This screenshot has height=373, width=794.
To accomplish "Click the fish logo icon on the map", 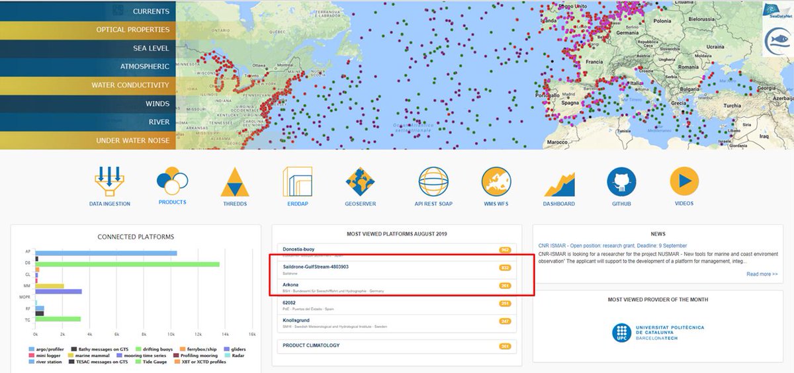I will click(777, 42).
